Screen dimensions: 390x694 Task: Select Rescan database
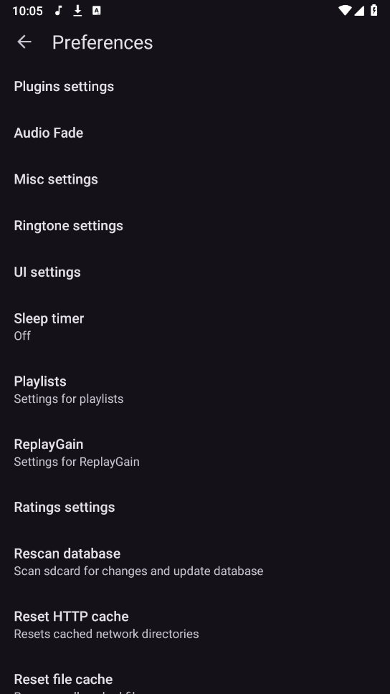[x=195, y=561]
